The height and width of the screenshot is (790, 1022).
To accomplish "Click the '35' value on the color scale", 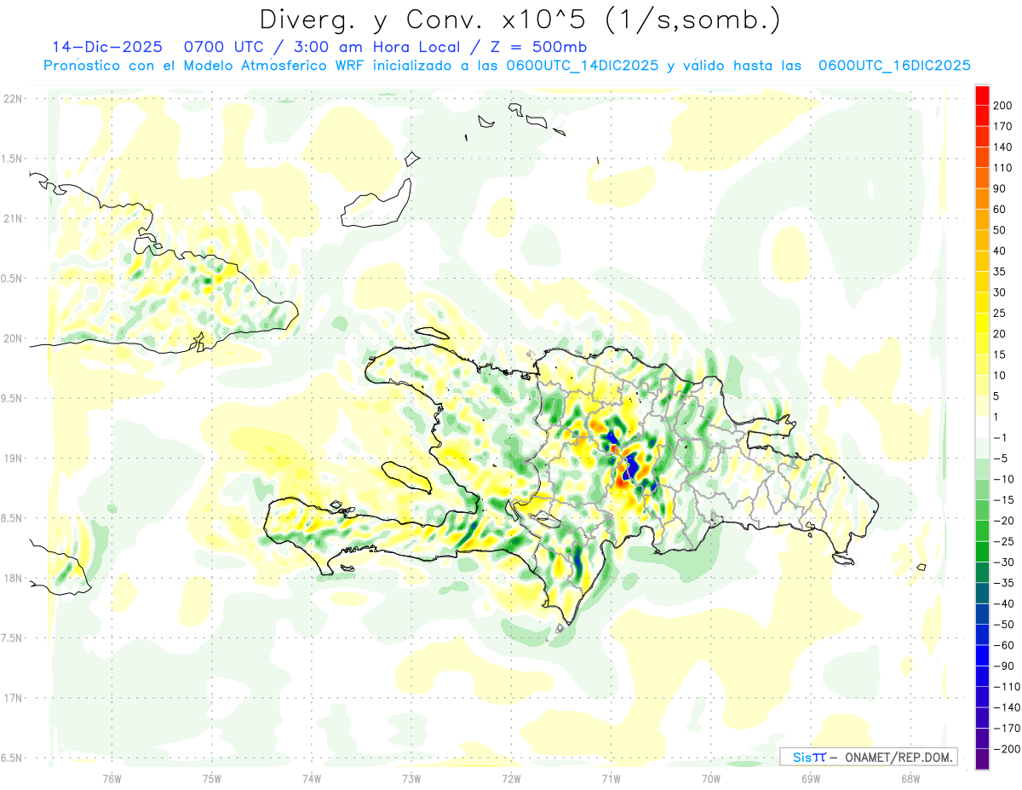I will [1000, 272].
